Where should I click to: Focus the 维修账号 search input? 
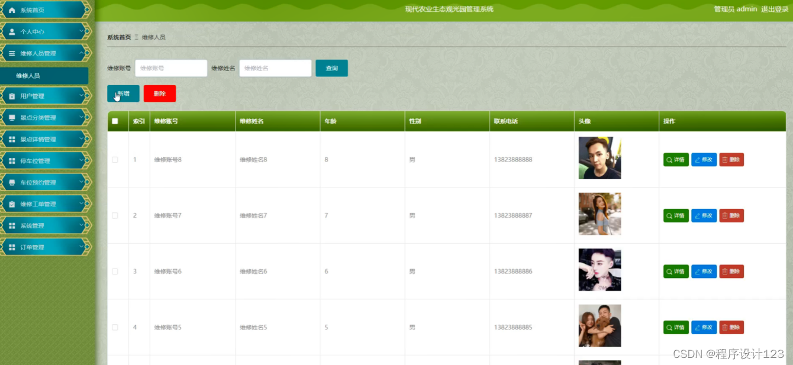pos(171,68)
